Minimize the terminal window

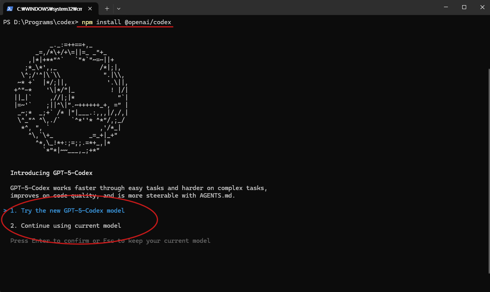pos(446,8)
